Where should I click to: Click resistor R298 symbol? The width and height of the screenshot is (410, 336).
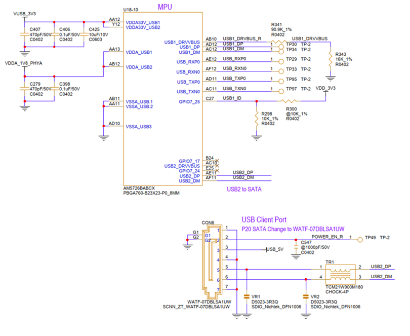[x=257, y=120]
